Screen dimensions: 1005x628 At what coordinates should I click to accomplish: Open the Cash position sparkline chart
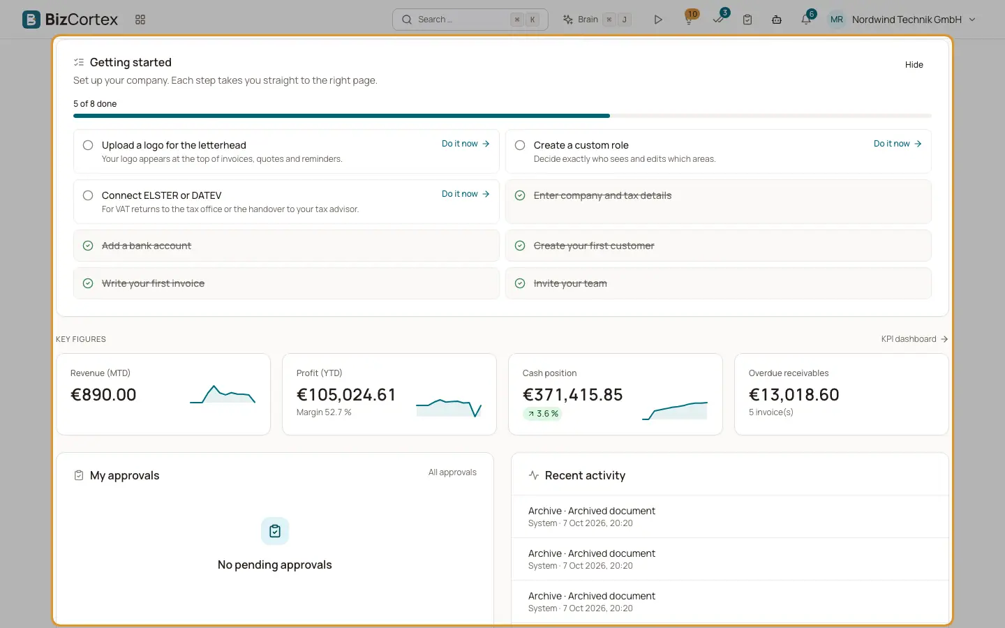tap(675, 410)
